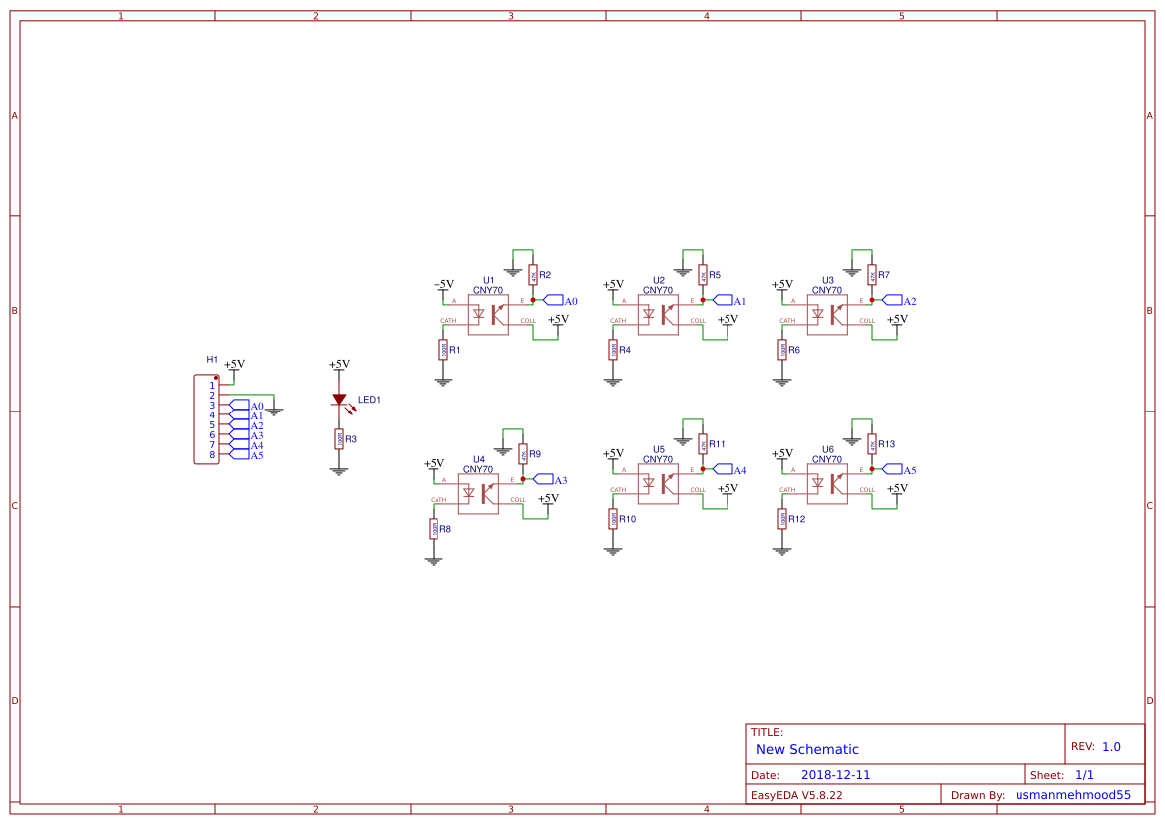Image resolution: width=1165 pixels, height=824 pixels.
Task: Click optocoupler U3 CNY70 symbol
Action: [x=826, y=313]
